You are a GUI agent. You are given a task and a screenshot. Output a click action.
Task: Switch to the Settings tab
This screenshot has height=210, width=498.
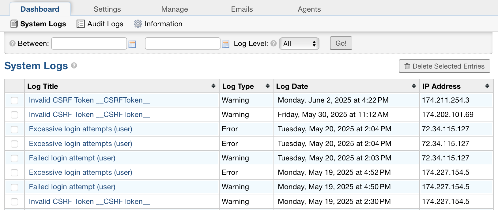click(107, 9)
